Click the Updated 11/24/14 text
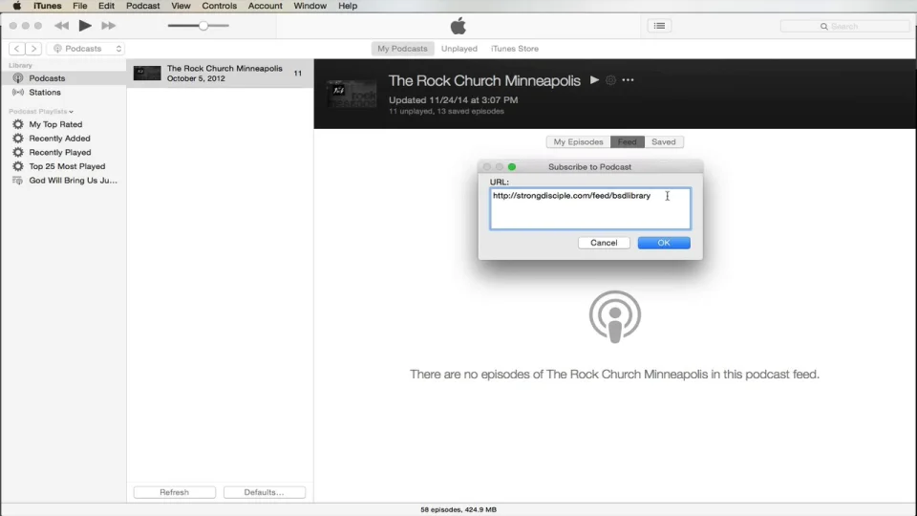Image resolution: width=917 pixels, height=516 pixels. 453,100
